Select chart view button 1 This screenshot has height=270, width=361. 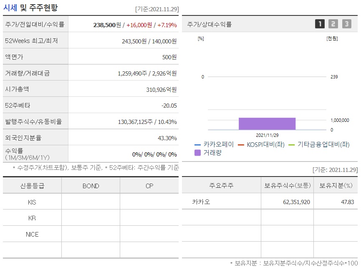pos(320,24)
